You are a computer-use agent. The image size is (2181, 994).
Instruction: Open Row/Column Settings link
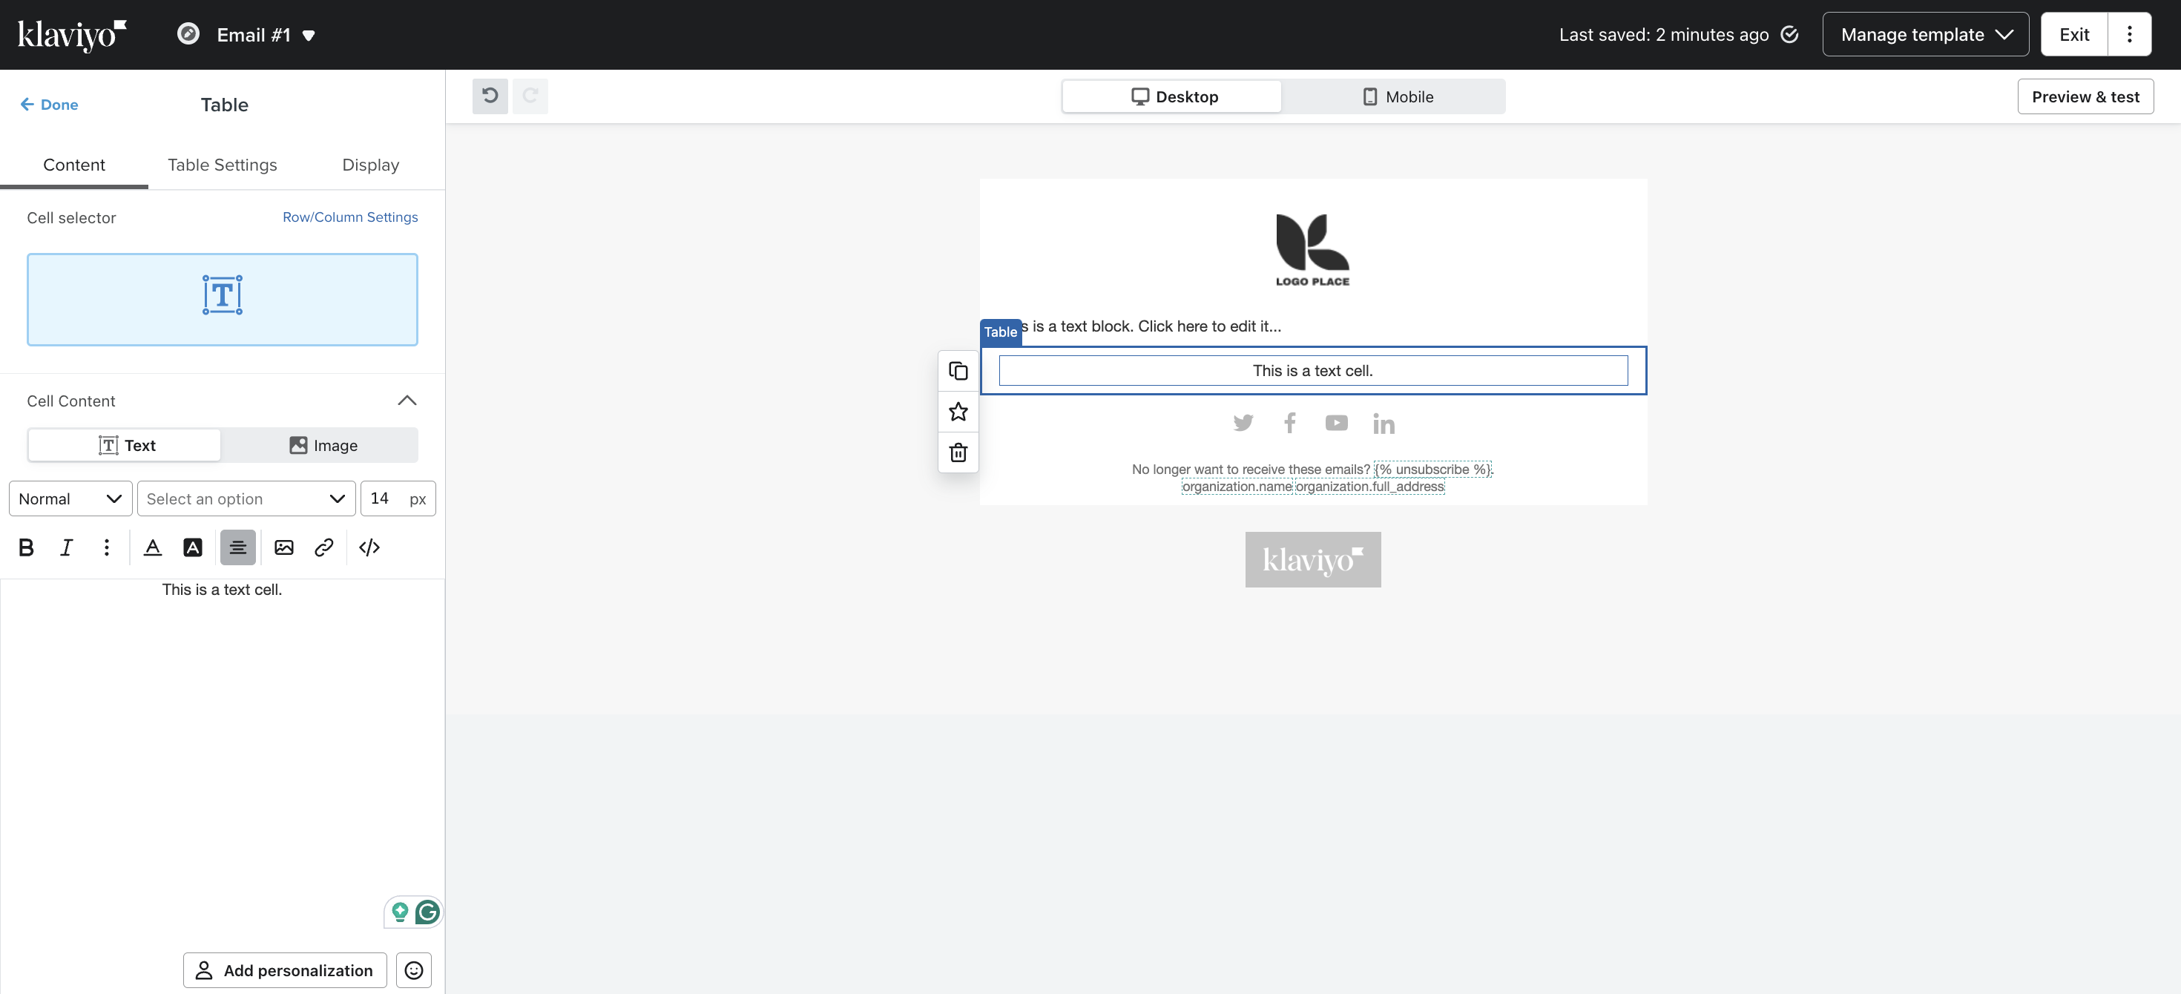coord(349,217)
